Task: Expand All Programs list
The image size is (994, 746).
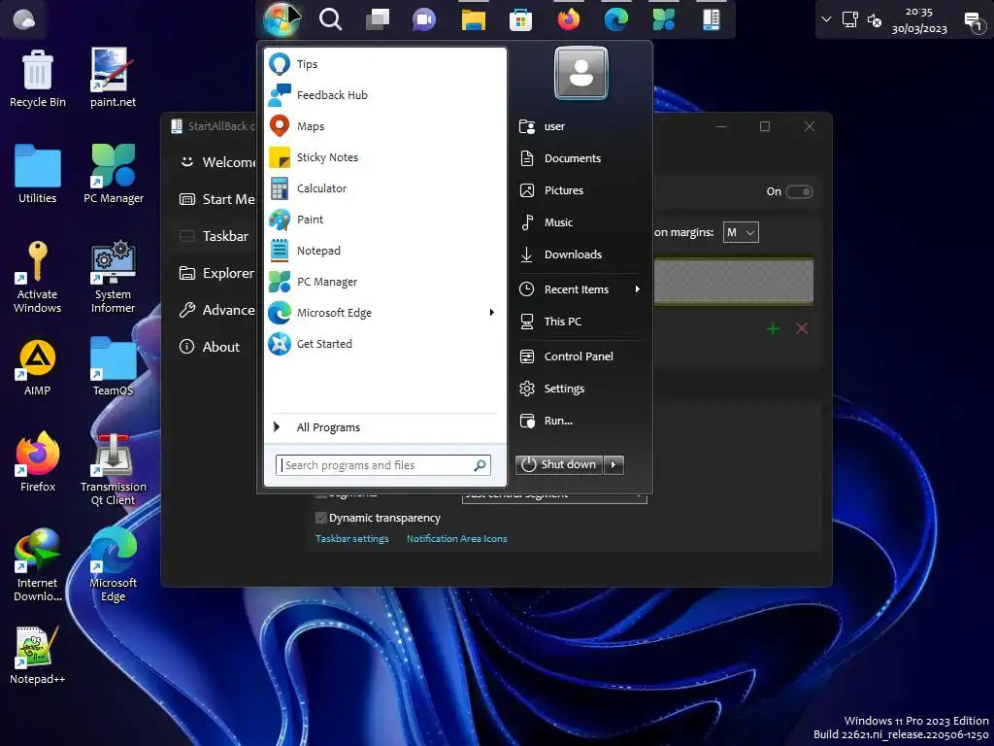Action: click(x=385, y=427)
